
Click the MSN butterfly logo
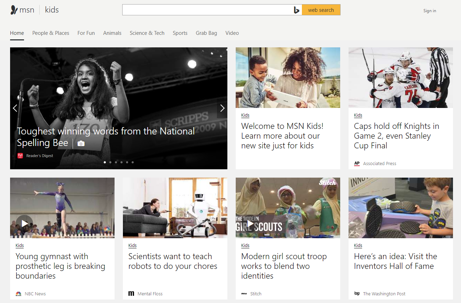point(14,10)
